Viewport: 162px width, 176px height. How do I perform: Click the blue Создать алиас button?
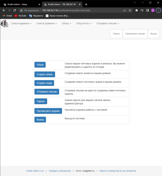pyautogui.click(x=45, y=74)
